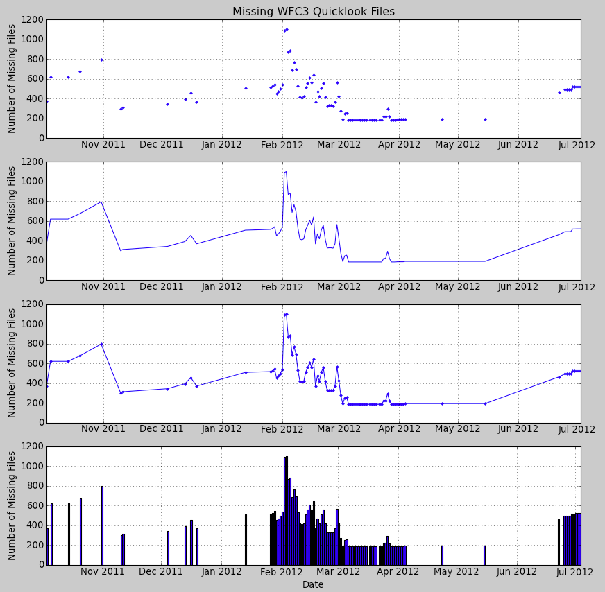Viewport: 605px width, 592px height.
Task: Click "Feb 2012" tick label under top scatter plot
Action: (x=281, y=145)
